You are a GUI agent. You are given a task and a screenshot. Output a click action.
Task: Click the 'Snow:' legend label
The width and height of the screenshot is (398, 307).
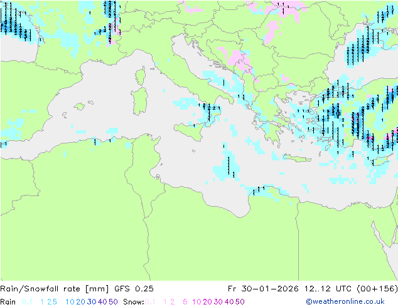(x=134, y=302)
